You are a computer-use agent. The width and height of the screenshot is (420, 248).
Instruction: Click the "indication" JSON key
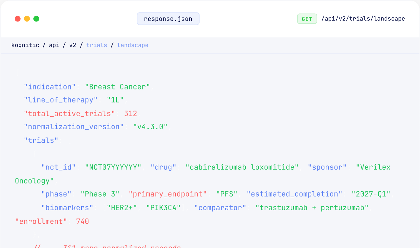(x=50, y=87)
